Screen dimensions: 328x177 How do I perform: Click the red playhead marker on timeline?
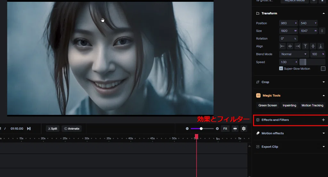click(x=196, y=136)
